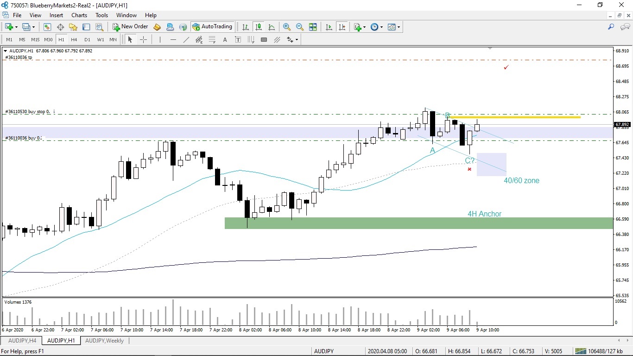The height and width of the screenshot is (356, 633).
Task: Zoom in on the chart
Action: pos(287,27)
